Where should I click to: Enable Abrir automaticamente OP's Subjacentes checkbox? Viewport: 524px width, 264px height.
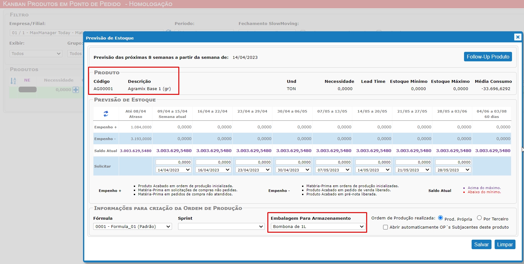point(385,227)
